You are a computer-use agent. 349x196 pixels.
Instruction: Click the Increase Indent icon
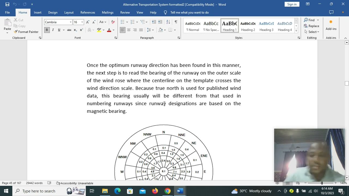click(x=160, y=22)
